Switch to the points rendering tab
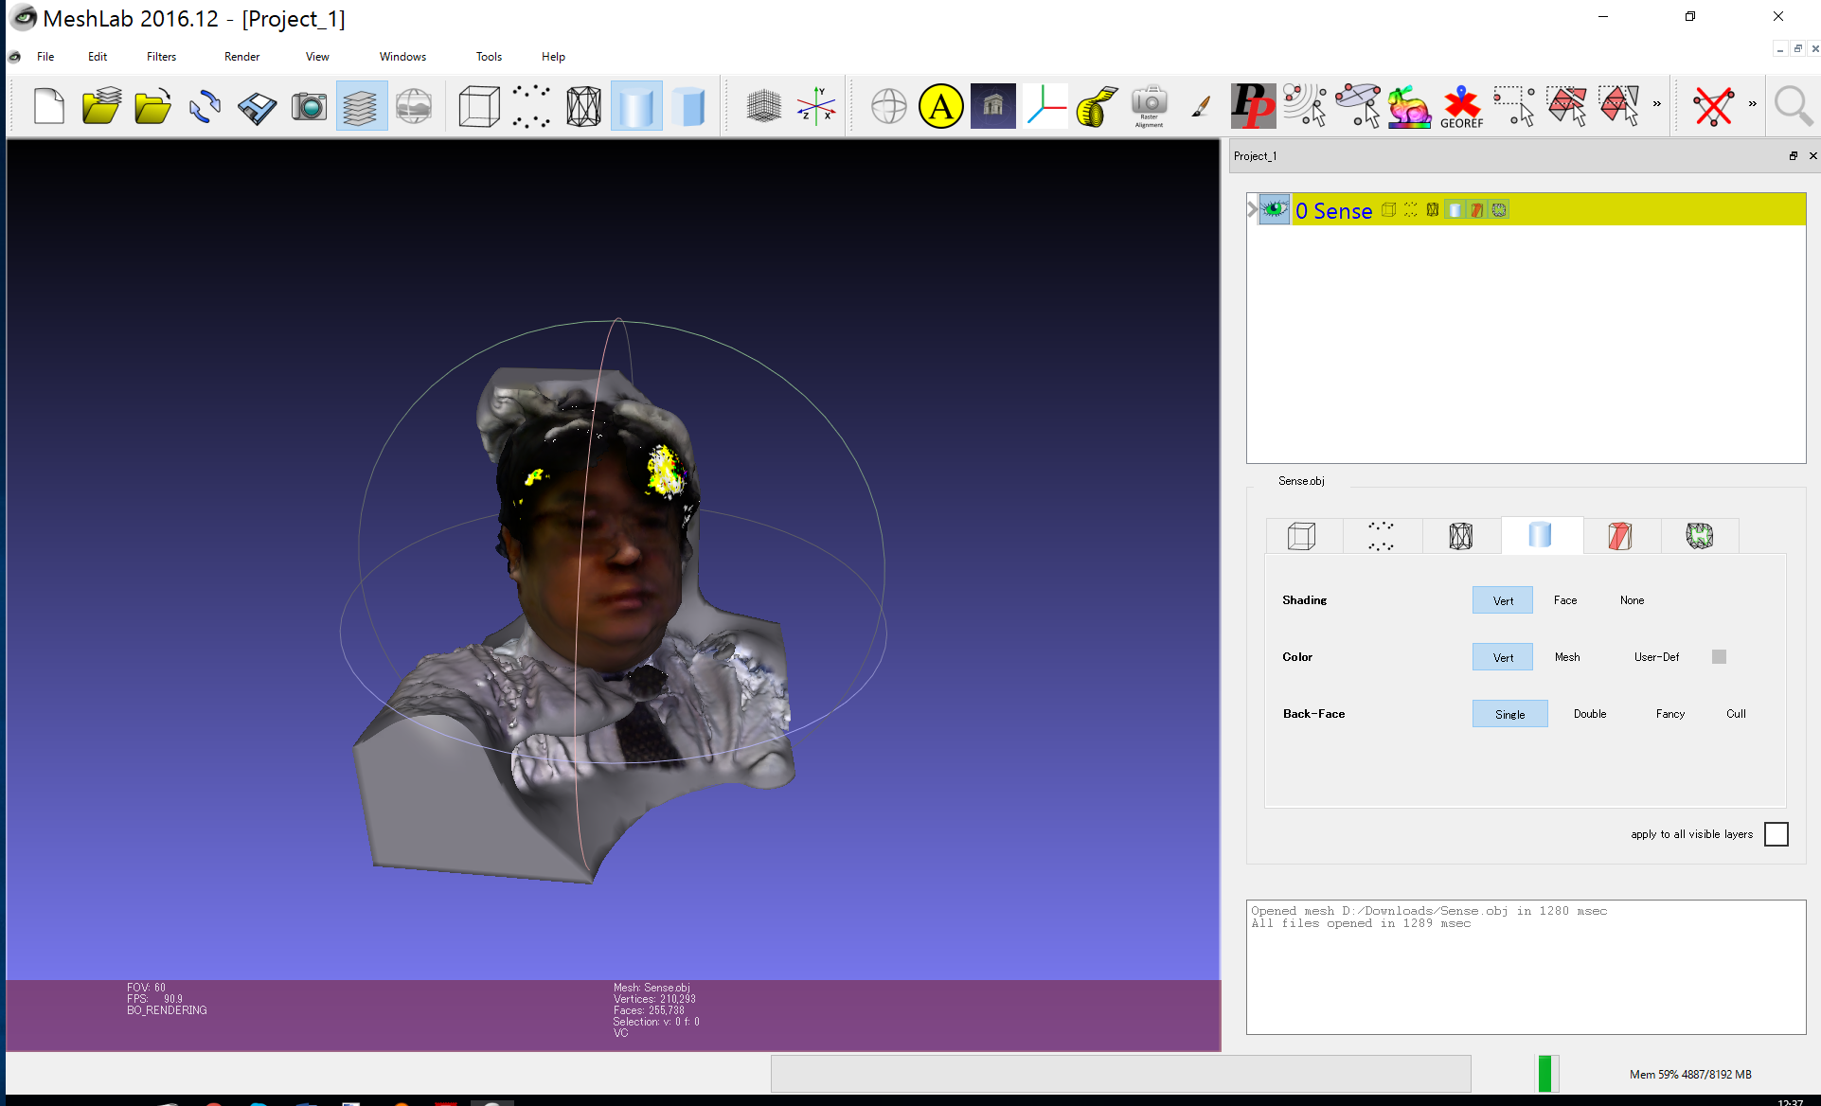Image resolution: width=1821 pixels, height=1106 pixels. click(x=1381, y=536)
